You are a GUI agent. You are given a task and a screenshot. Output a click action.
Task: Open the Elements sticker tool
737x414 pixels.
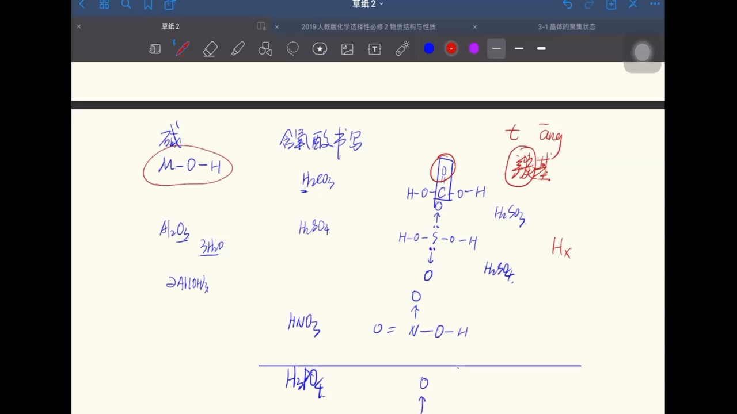tap(320, 48)
